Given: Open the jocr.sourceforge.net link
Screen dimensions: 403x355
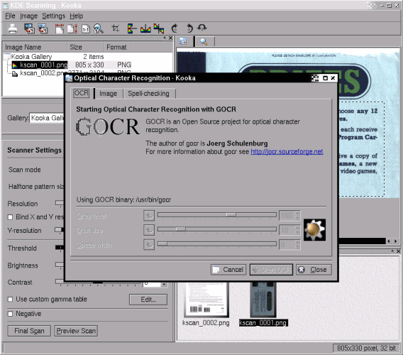Looking at the screenshot, I should [x=287, y=151].
